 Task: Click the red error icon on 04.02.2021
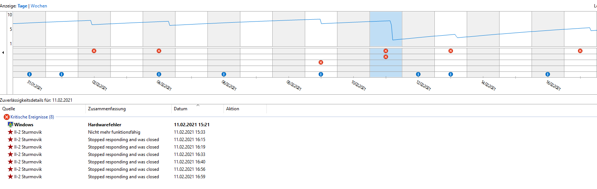click(159, 51)
